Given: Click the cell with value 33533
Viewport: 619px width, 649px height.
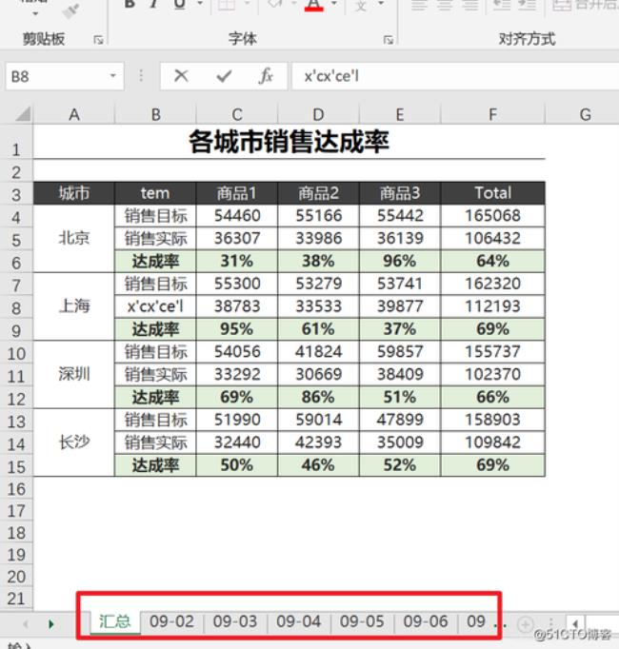Looking at the screenshot, I should pos(318,306).
